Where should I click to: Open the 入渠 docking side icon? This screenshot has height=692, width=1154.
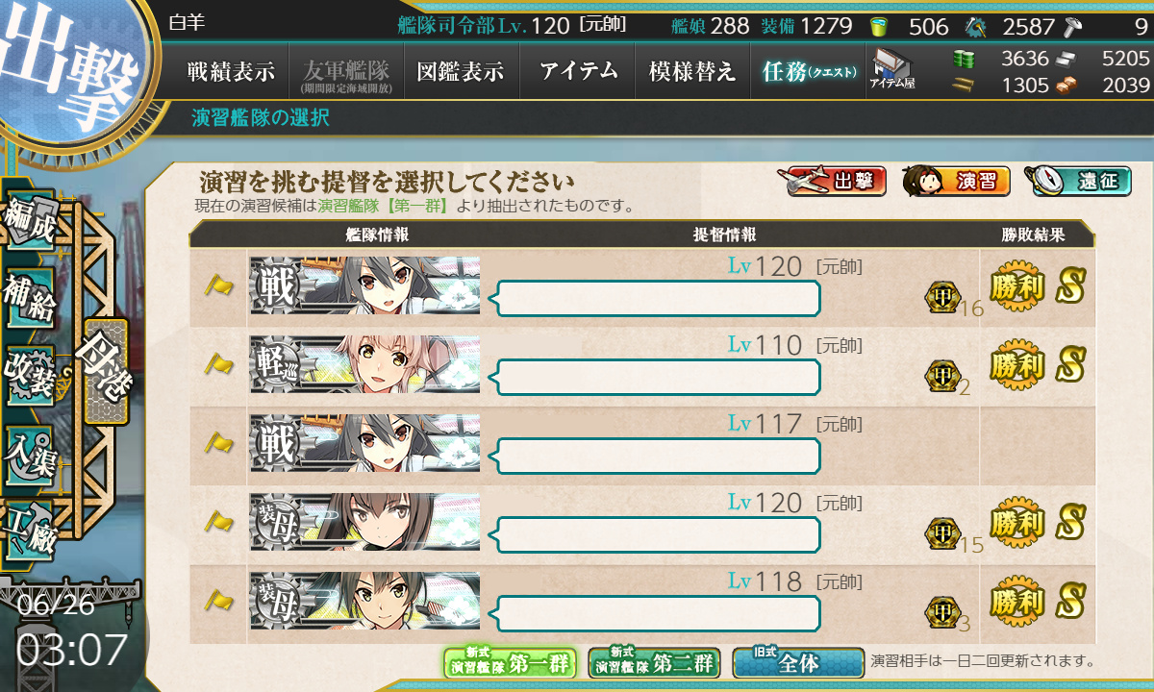coord(30,452)
